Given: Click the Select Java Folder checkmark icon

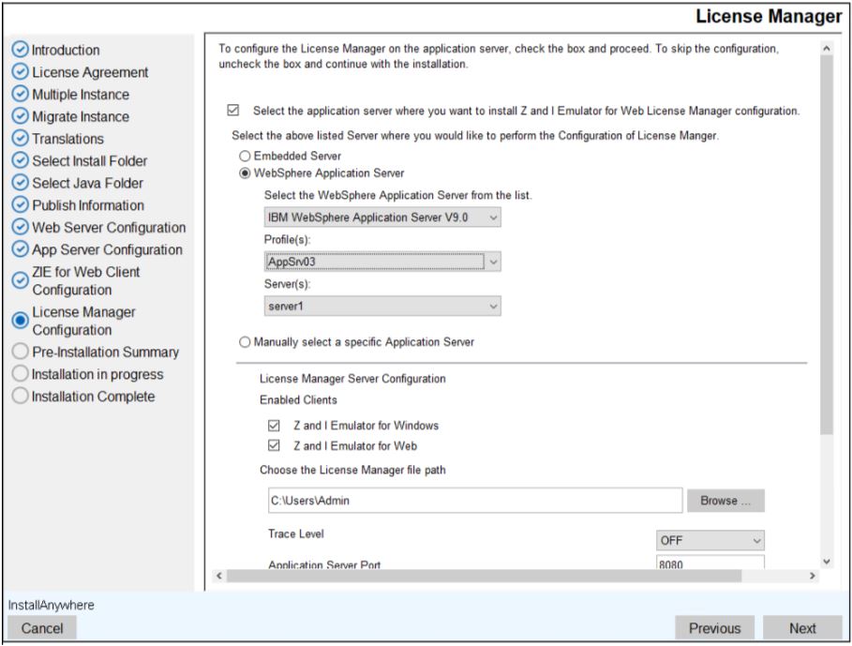Looking at the screenshot, I should tap(20, 183).
